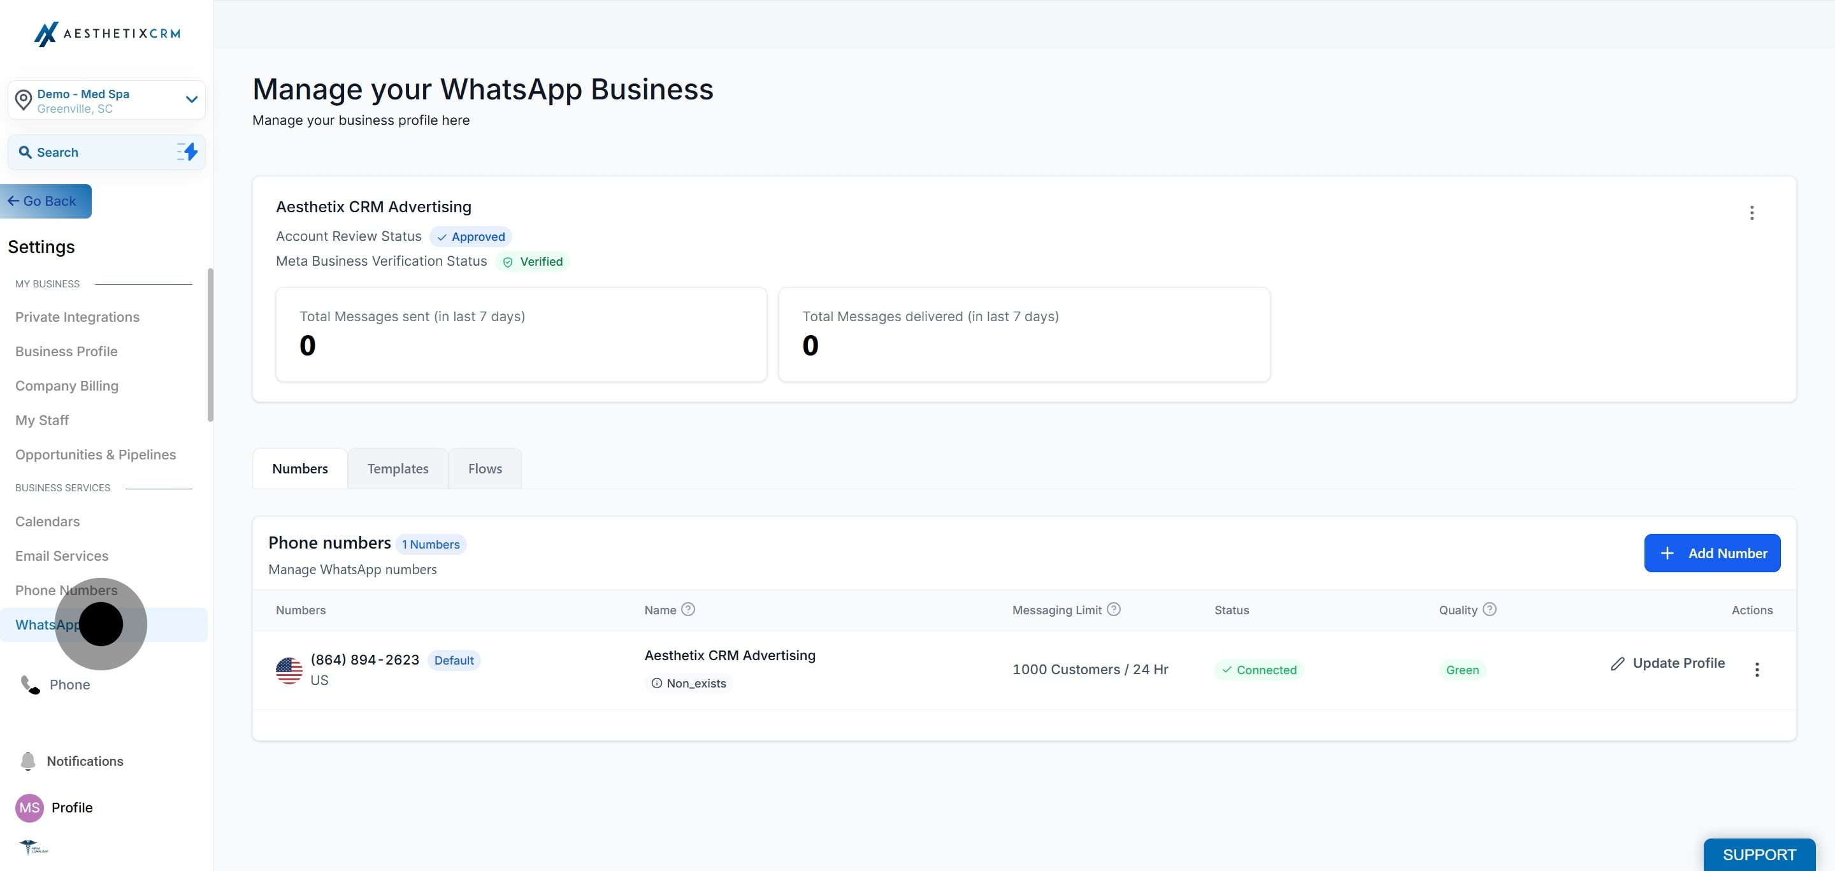Open Email Services settings
Viewport: 1835px width, 871px height.
point(62,556)
